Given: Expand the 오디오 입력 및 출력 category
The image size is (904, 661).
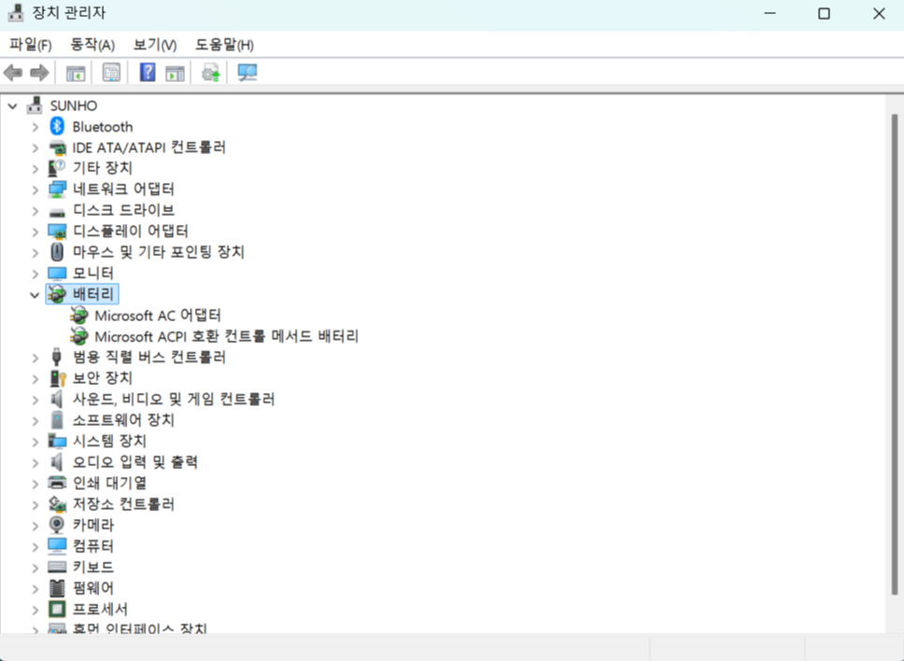Looking at the screenshot, I should click(x=35, y=462).
